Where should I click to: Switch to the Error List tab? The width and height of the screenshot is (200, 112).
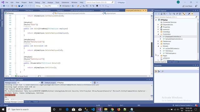click(28, 102)
